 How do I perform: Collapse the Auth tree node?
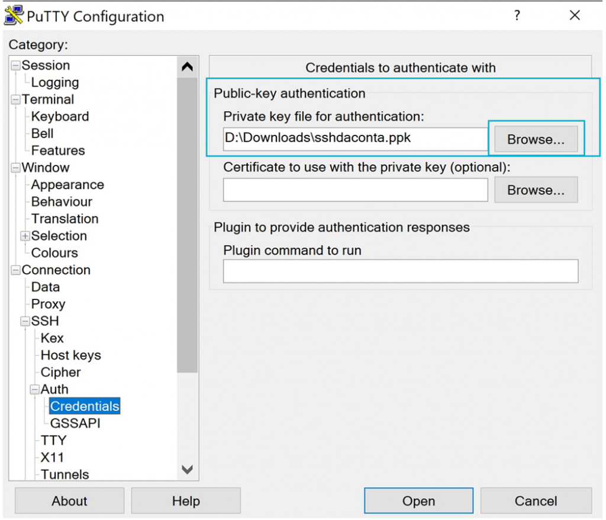[x=35, y=389]
